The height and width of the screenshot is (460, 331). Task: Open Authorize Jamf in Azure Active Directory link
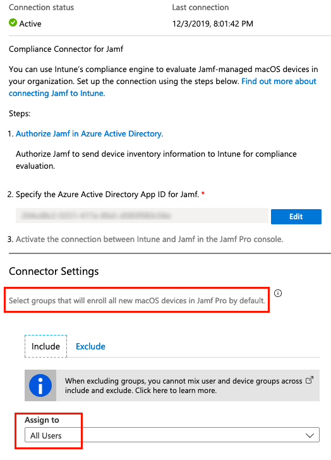(x=90, y=134)
